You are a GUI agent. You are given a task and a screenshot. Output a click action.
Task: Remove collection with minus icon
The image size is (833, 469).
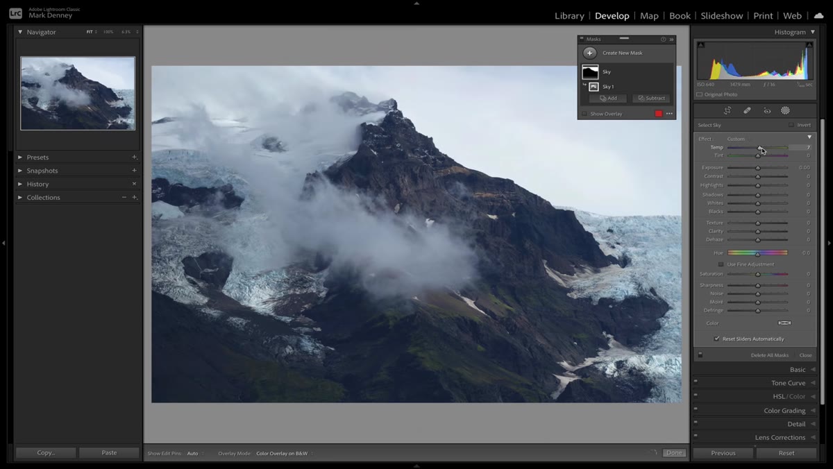(124, 198)
